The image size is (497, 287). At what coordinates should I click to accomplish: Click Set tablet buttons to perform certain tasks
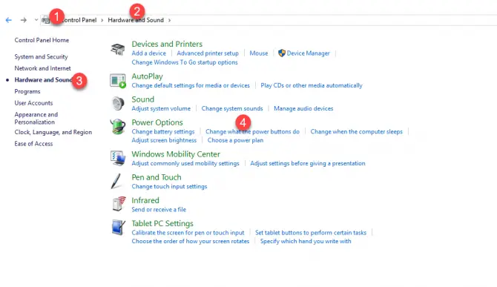coord(311,233)
